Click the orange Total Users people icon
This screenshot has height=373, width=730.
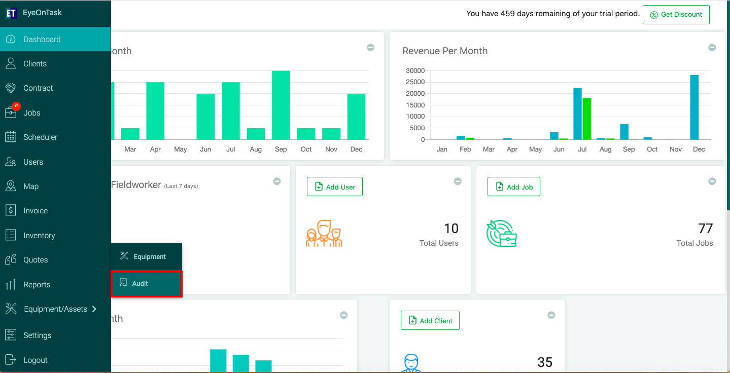[324, 233]
